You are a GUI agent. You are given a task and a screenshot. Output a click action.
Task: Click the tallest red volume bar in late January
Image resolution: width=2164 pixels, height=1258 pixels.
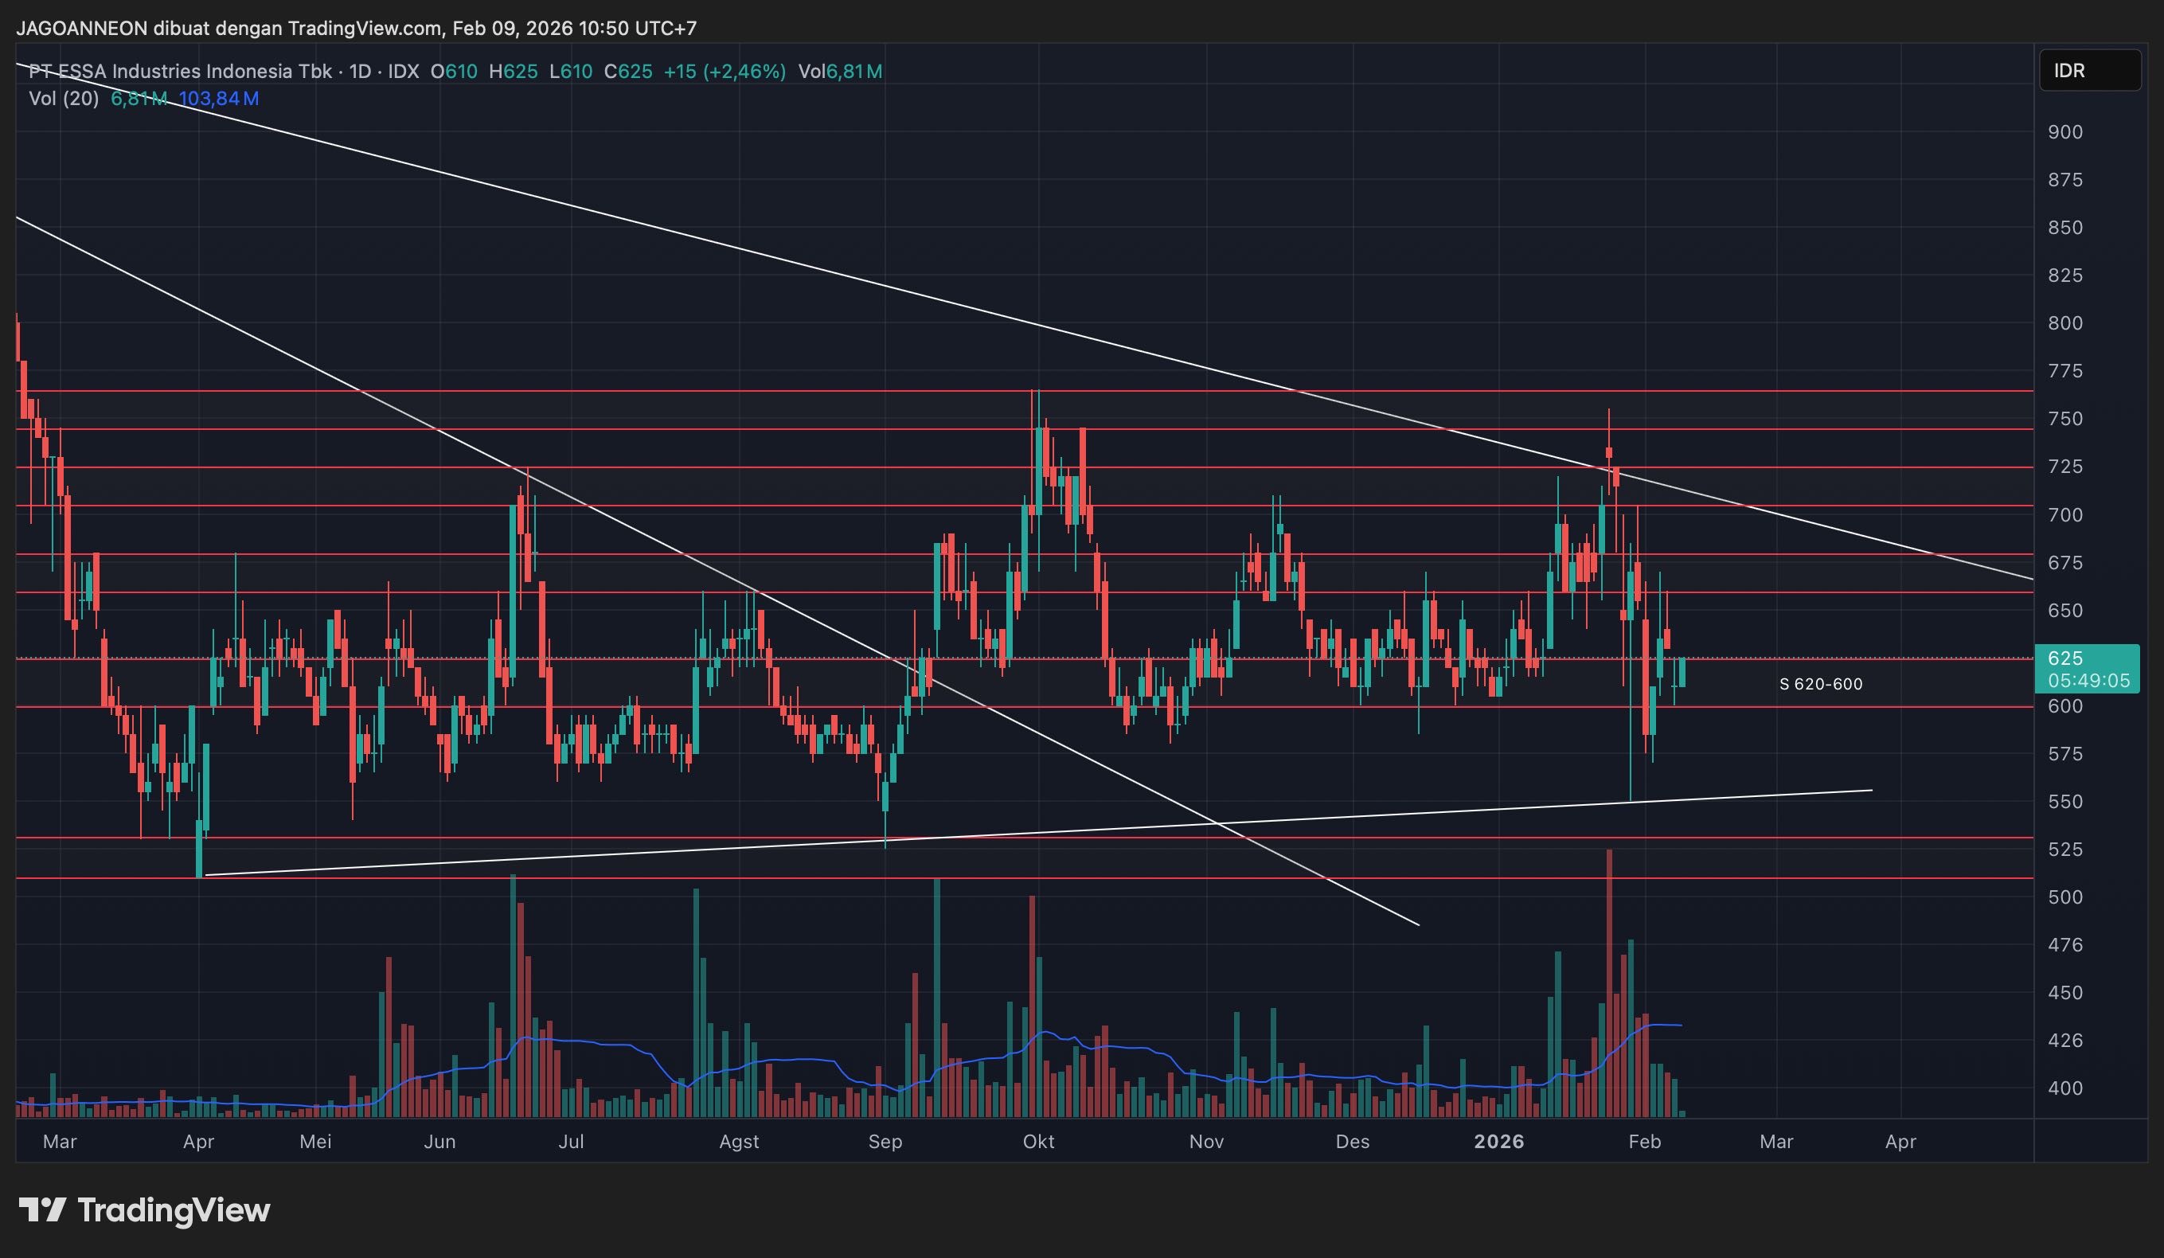[x=1609, y=987]
